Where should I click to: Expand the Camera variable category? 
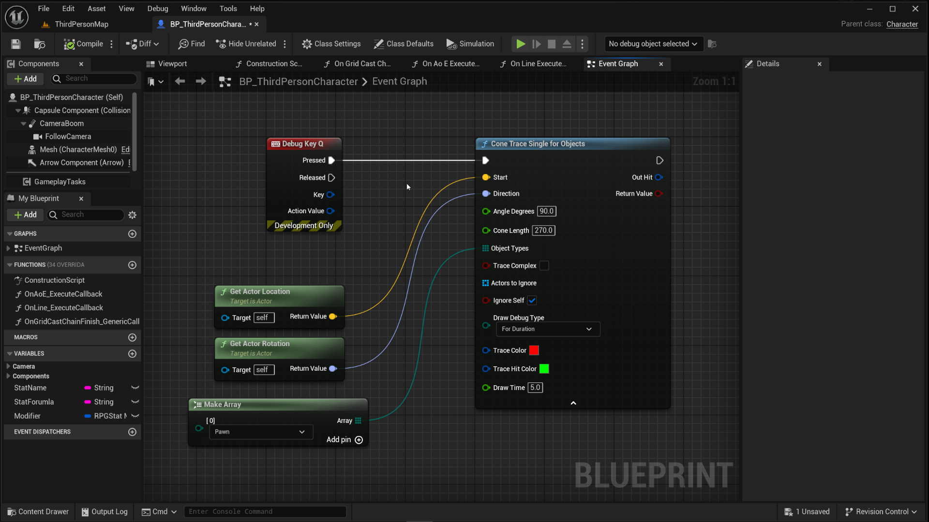[x=8, y=366]
